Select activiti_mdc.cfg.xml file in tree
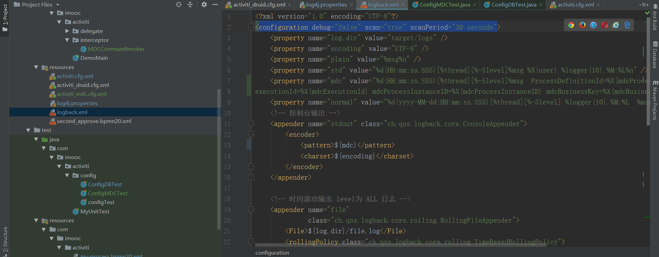The width and height of the screenshot is (659, 257). (82, 94)
